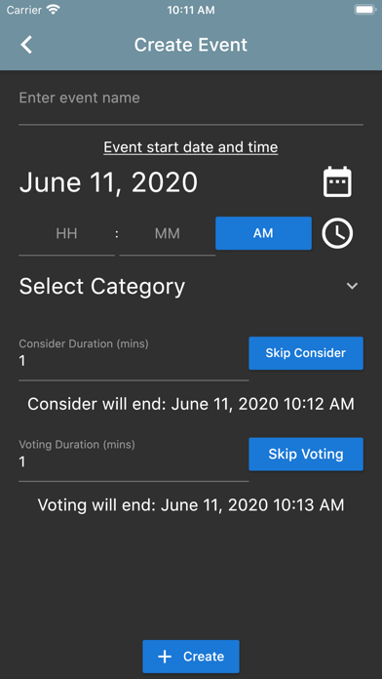Toggle the AM/PM button
The image size is (382, 679).
(263, 233)
